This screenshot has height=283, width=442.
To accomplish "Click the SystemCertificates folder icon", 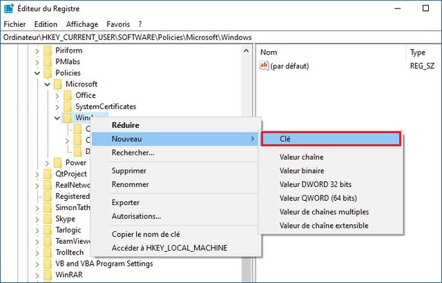I will click(x=67, y=107).
